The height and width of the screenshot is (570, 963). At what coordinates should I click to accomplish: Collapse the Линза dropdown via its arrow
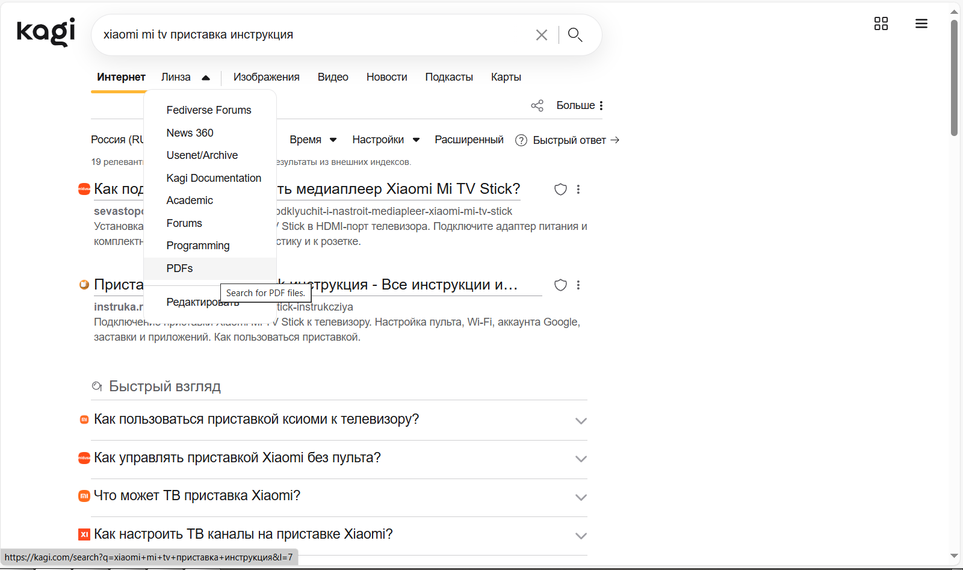tap(206, 77)
